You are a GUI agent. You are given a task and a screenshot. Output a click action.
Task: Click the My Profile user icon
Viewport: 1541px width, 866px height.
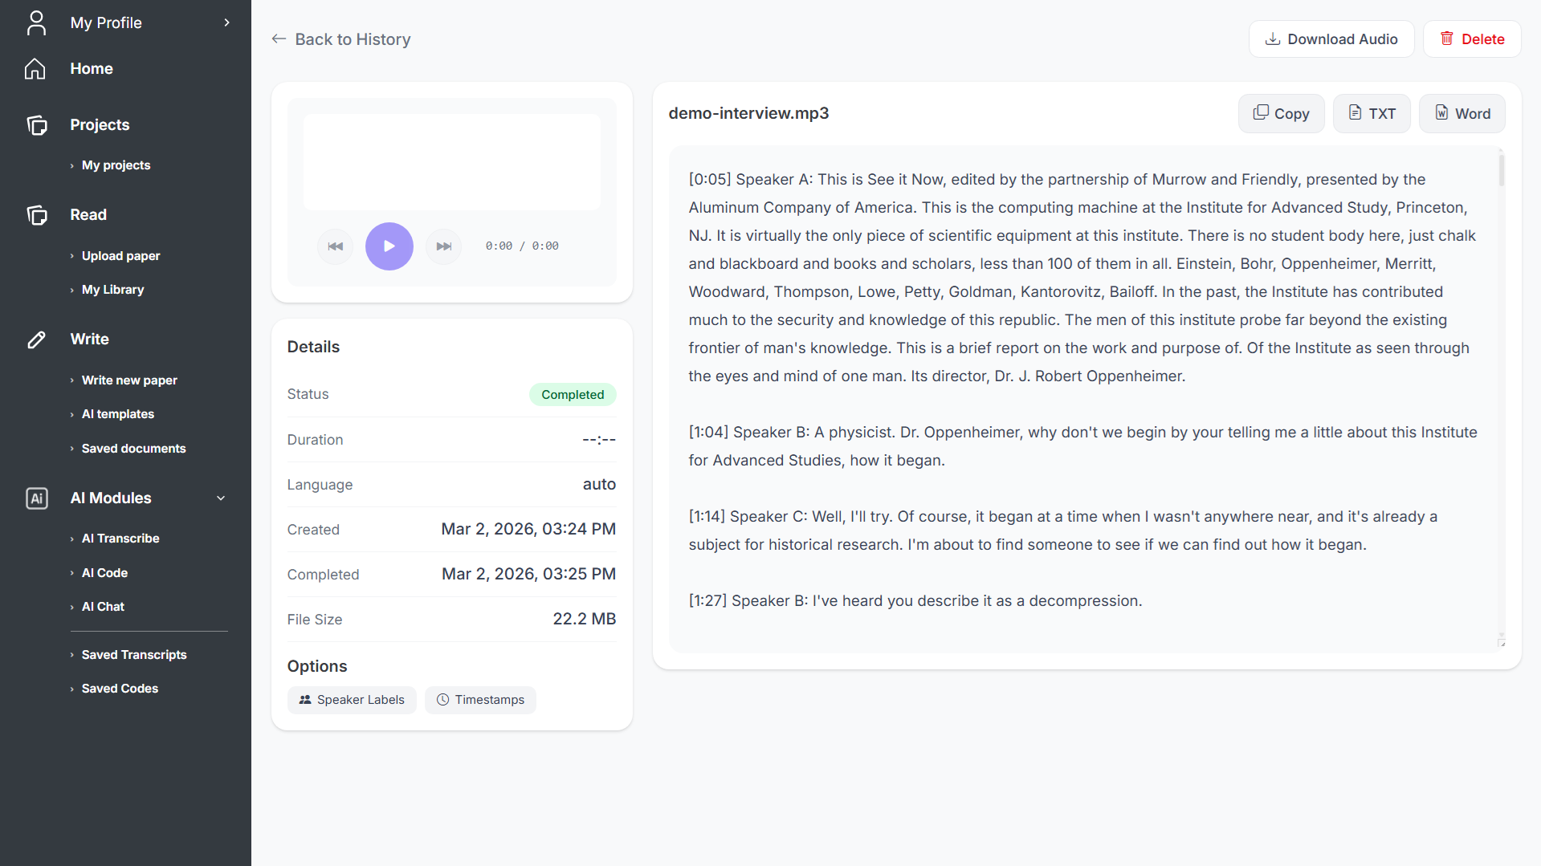[x=36, y=22]
